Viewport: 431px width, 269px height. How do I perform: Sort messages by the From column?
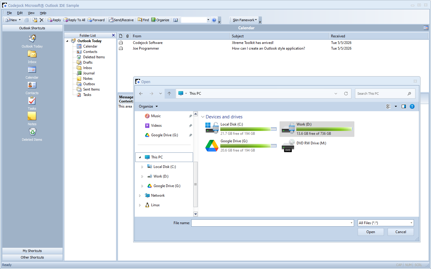point(180,36)
